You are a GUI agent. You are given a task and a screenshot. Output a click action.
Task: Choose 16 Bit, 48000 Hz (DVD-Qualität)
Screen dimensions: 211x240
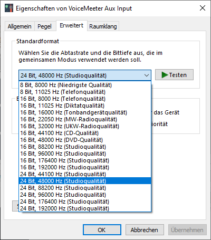85,140
